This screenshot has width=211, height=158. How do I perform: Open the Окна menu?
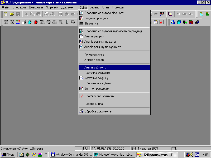point(106,8)
